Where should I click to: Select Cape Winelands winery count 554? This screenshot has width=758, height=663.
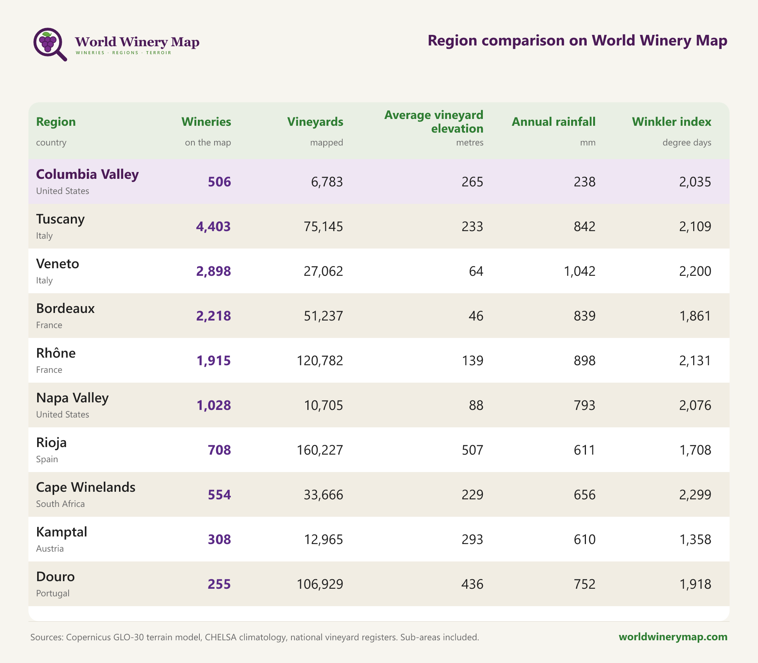coord(219,495)
